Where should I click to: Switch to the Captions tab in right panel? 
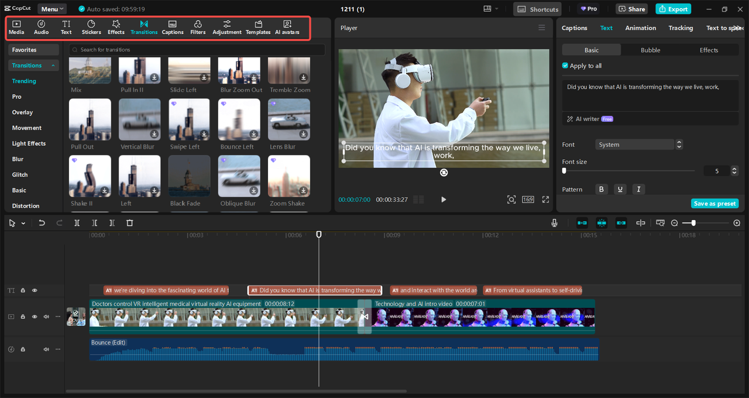[575, 28]
